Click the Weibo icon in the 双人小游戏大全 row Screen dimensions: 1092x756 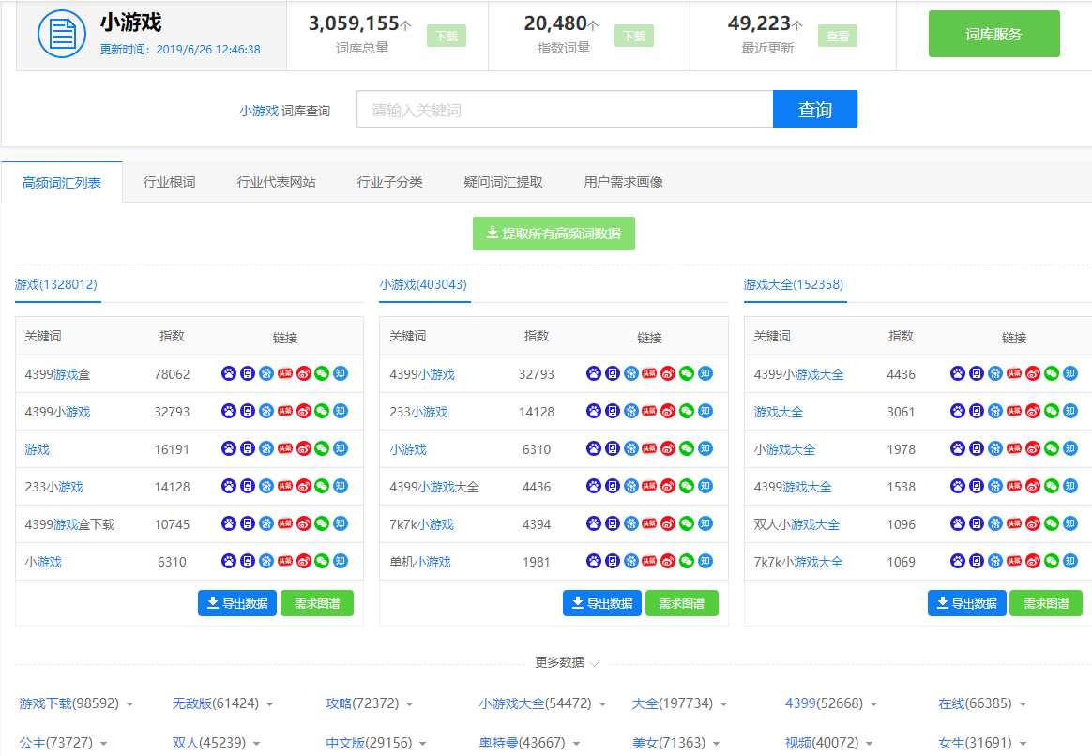point(1033,523)
